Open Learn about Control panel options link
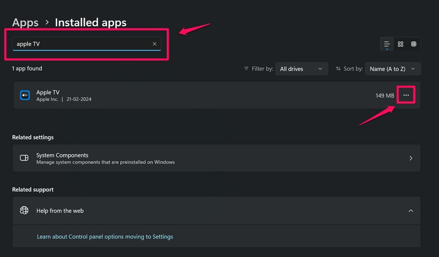The height and width of the screenshot is (257, 439). [105, 237]
